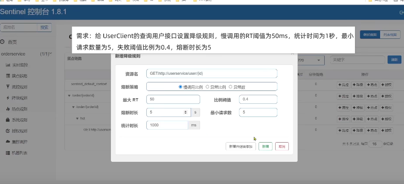The height and width of the screenshot is (184, 404).
Task: Click the 最大 RT input showing 50
Action: coord(173,99)
